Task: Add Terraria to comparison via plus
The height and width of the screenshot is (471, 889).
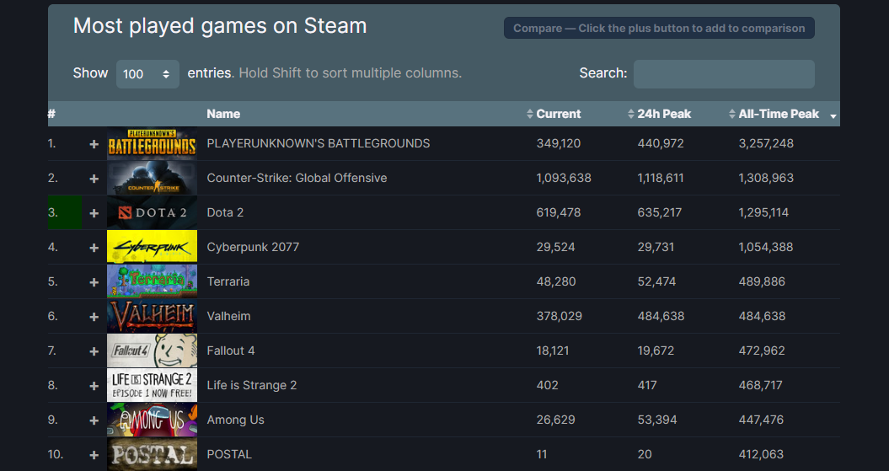Action: (94, 283)
